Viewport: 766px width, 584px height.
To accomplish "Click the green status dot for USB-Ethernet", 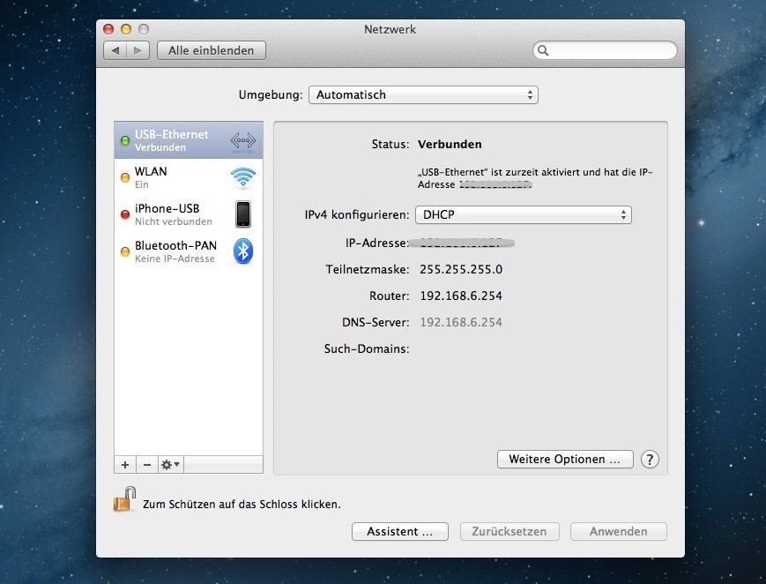I will click(x=125, y=141).
